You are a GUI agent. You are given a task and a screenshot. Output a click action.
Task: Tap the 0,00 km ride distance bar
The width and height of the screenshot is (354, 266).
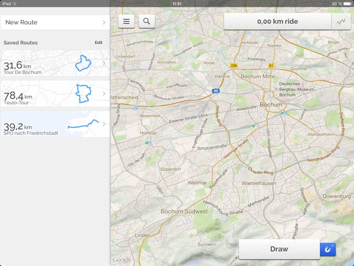277,22
